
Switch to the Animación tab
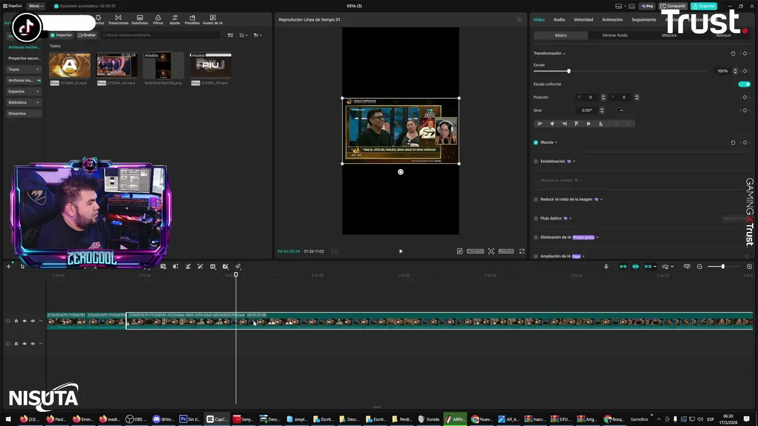(612, 20)
